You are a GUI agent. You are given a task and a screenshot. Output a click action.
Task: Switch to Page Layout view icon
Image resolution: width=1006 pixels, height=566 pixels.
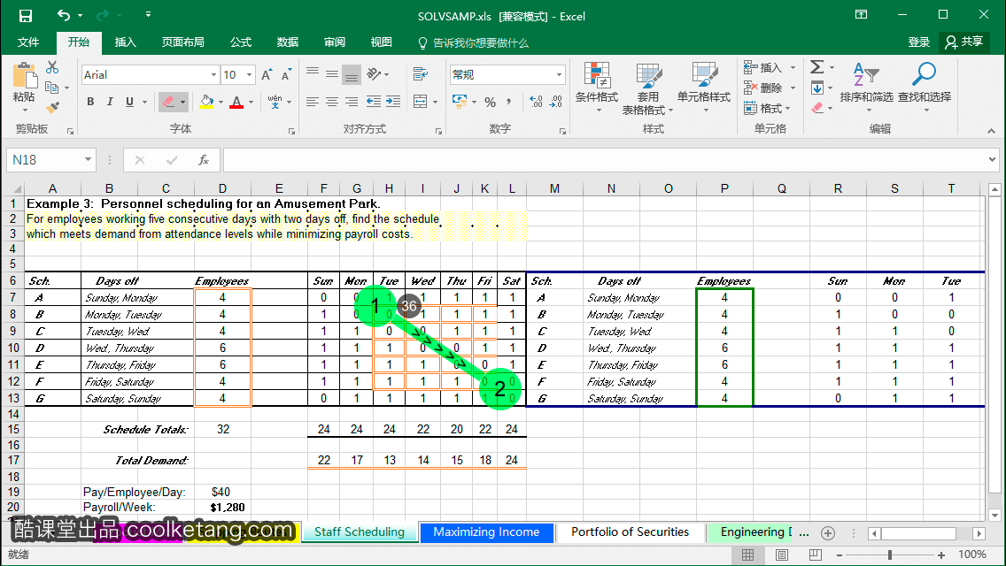[x=781, y=555]
